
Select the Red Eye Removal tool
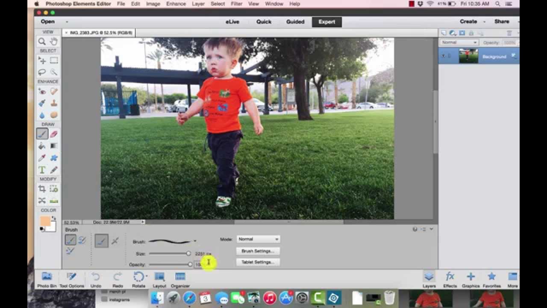point(42,91)
